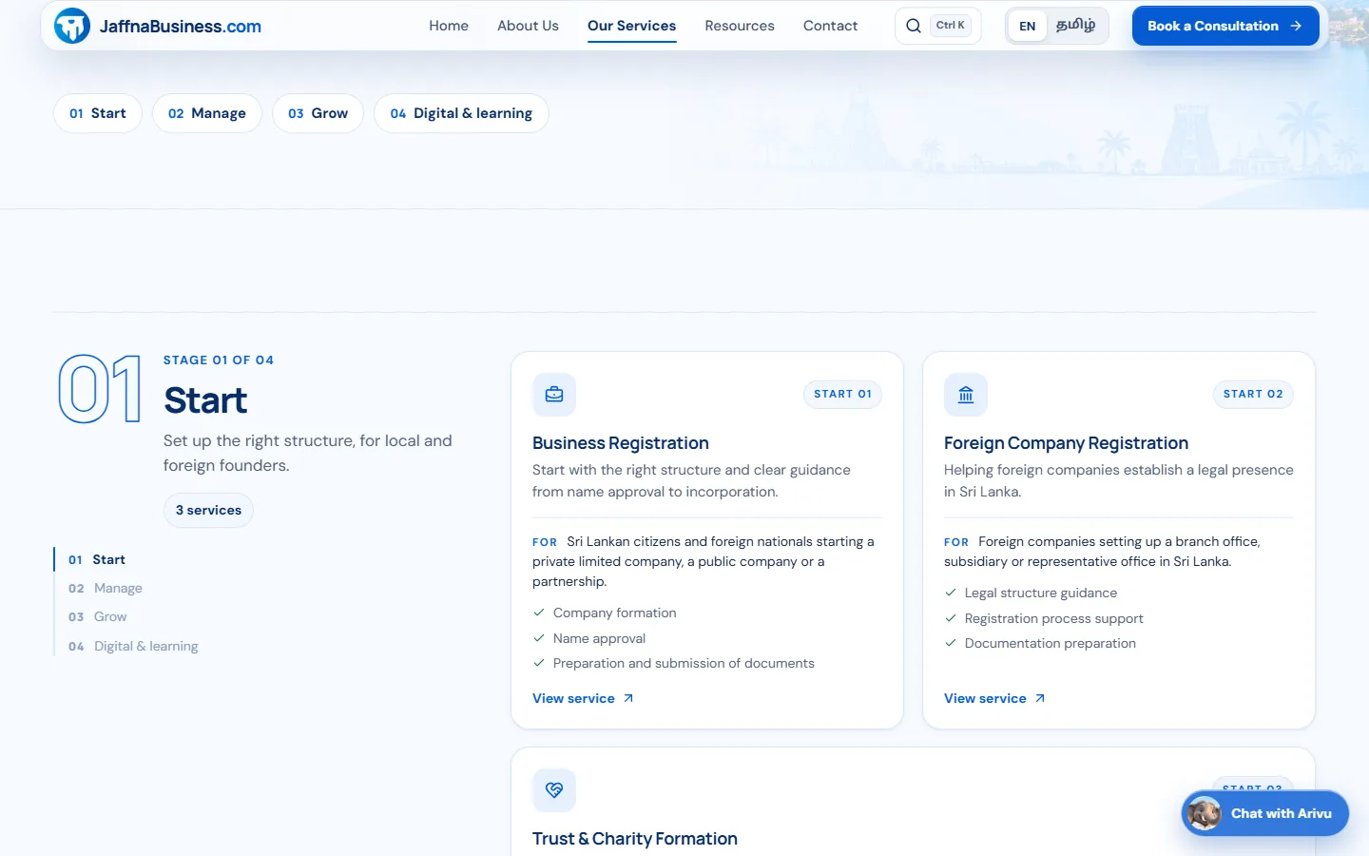Screen dimensions: 1369x856
Task: Switch language to EN
Action: pos(1028,26)
